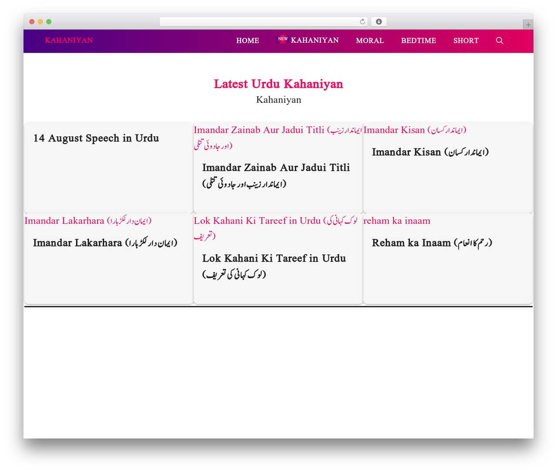Image resolution: width=557 pixels, height=472 pixels.
Task: Open the search icon in navigation bar
Action: pos(500,40)
